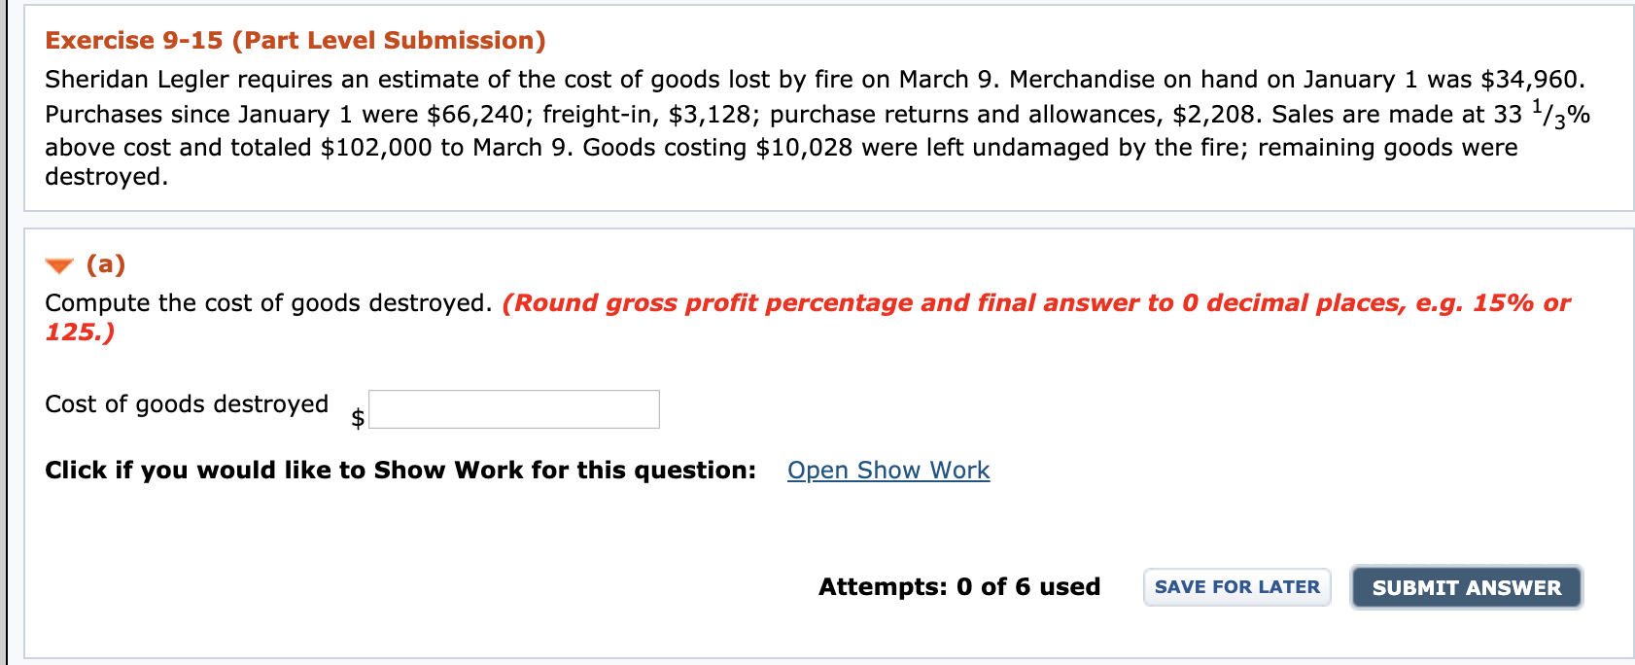
Task: Click the cost of goods destroyed input field
Action: tap(514, 409)
